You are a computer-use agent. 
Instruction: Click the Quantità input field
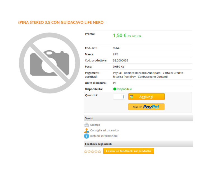(119, 97)
